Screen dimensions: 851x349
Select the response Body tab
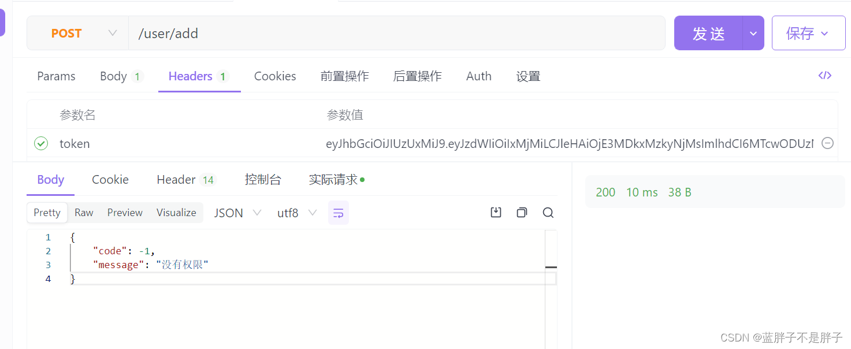tap(50, 180)
